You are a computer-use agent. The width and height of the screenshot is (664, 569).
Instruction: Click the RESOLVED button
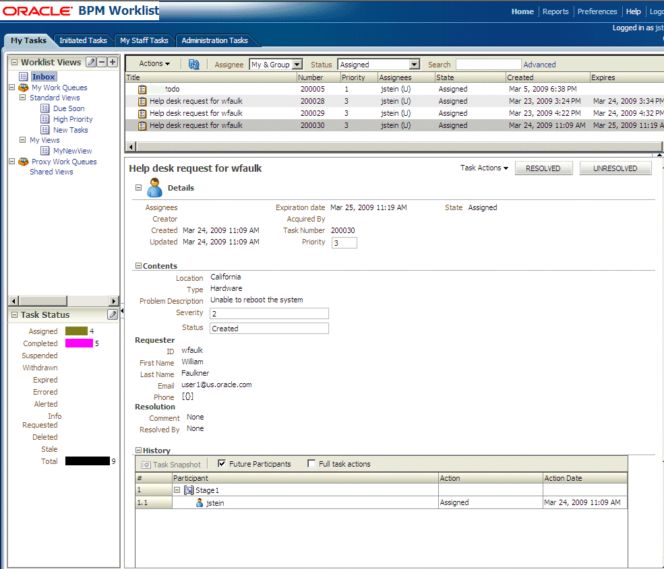[543, 168]
